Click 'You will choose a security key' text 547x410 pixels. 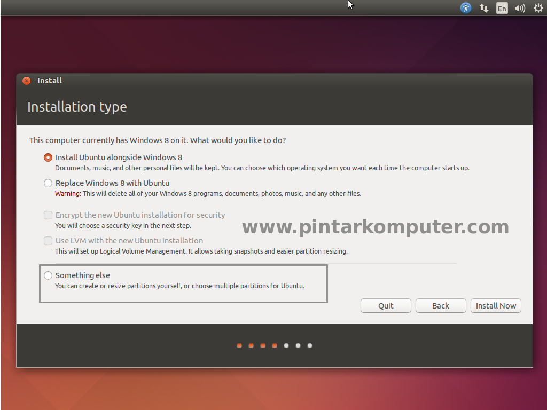click(x=123, y=226)
